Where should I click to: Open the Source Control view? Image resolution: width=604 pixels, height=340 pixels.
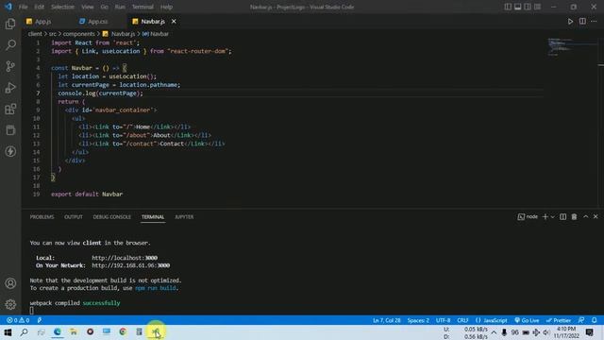coord(10,66)
